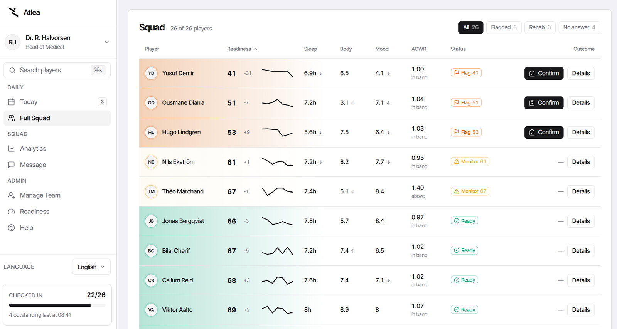
Task: Filter squad by Rehab 3
Action: click(540, 27)
